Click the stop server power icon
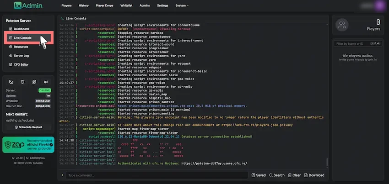Image resolution: width=389 pixels, height=184 pixels. (x=11, y=82)
